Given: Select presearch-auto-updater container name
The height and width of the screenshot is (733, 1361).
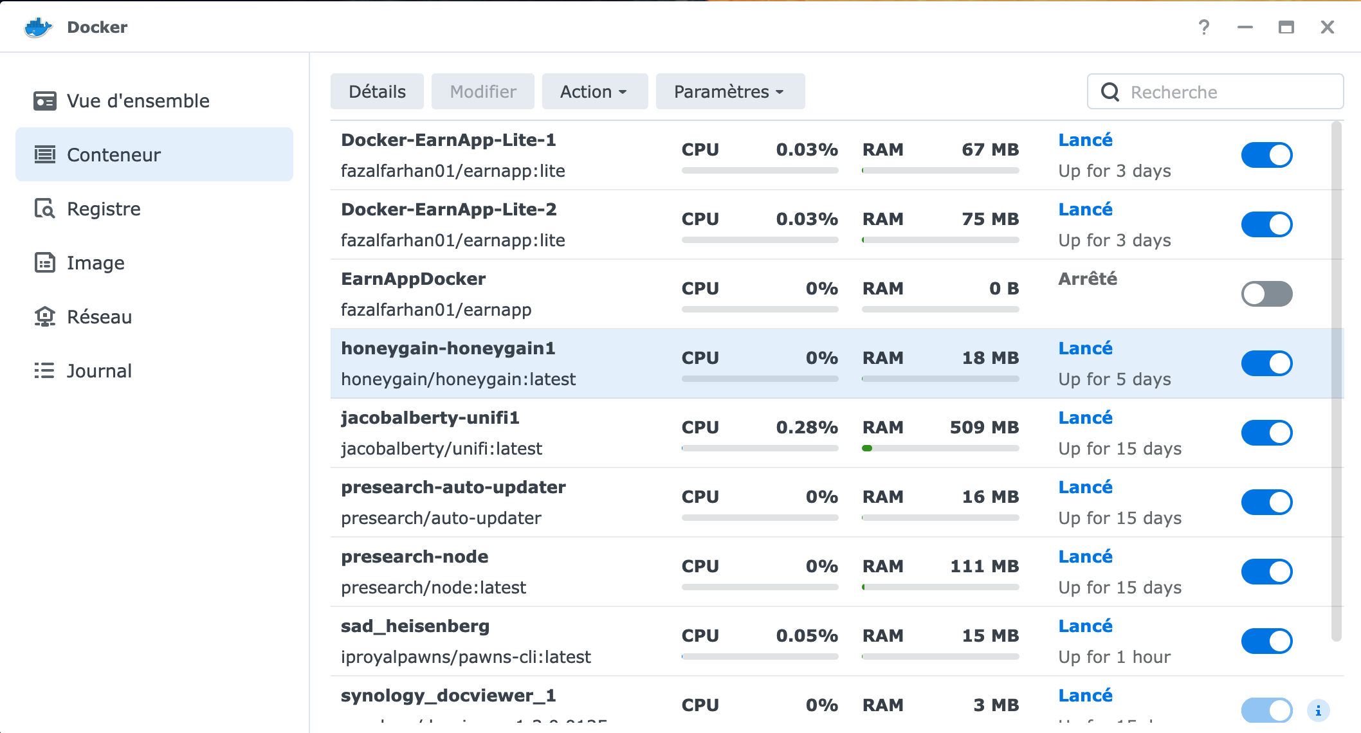Looking at the screenshot, I should tap(453, 487).
